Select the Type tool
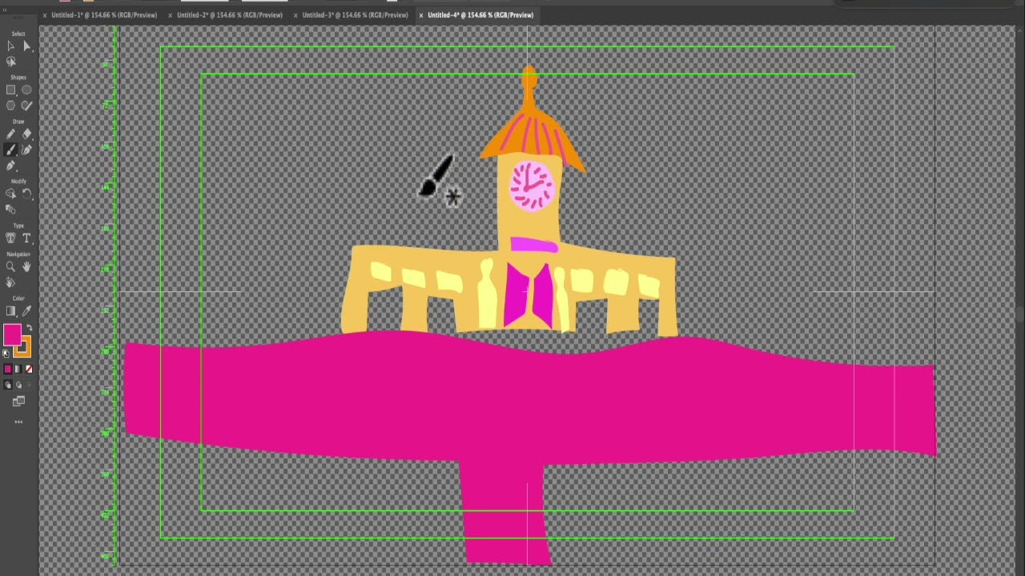This screenshot has height=576, width=1025. click(x=26, y=238)
